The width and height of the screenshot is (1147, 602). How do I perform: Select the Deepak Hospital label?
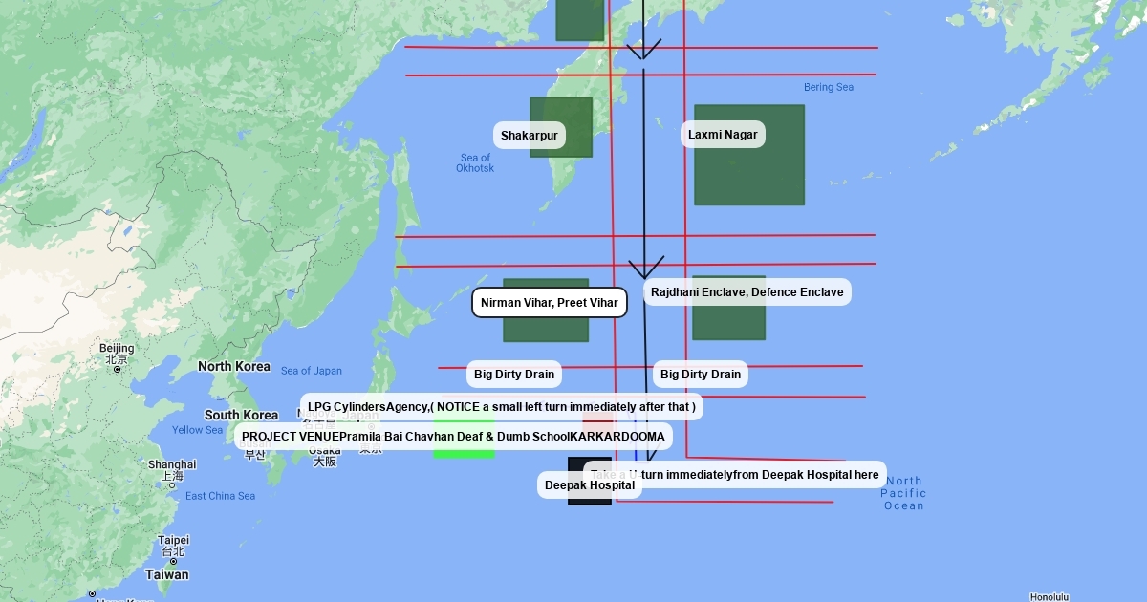[589, 485]
